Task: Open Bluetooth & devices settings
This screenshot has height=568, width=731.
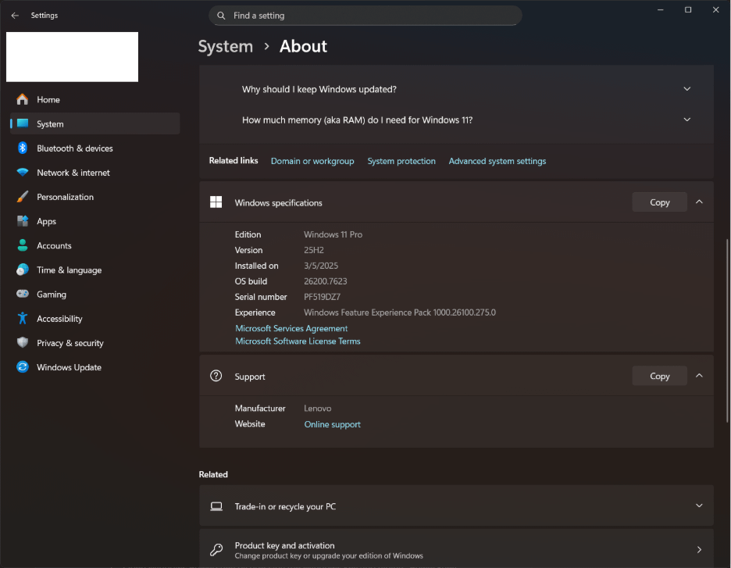Action: 94,148
